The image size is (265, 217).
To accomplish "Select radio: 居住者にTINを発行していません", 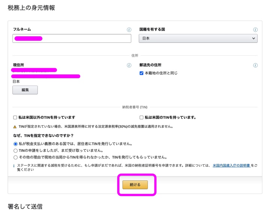I will 15,144.
